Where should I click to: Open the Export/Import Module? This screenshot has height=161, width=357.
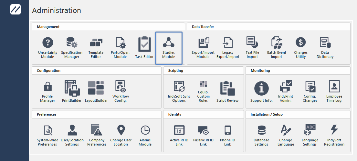pyautogui.click(x=203, y=48)
